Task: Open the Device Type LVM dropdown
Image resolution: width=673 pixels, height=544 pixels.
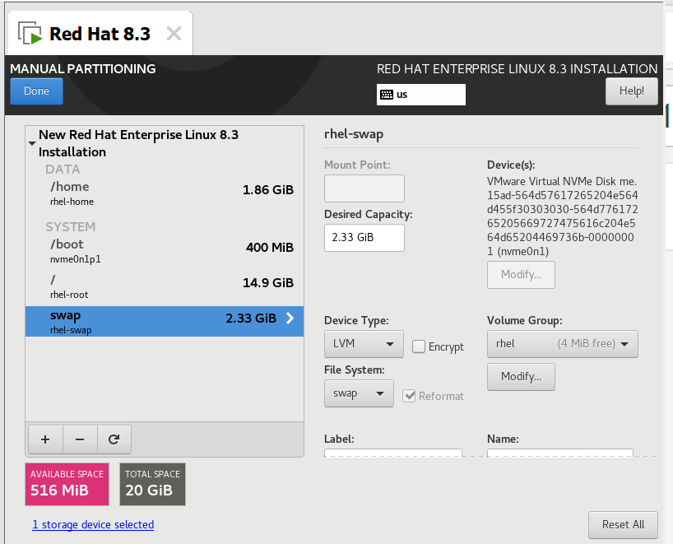Action: click(364, 343)
